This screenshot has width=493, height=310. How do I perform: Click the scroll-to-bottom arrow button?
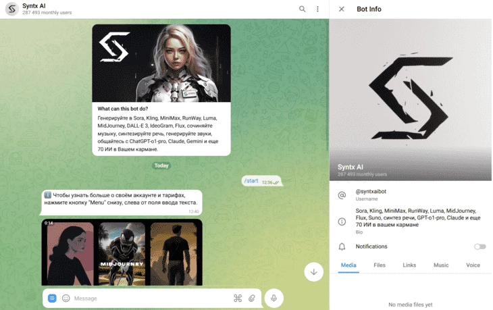tap(314, 272)
